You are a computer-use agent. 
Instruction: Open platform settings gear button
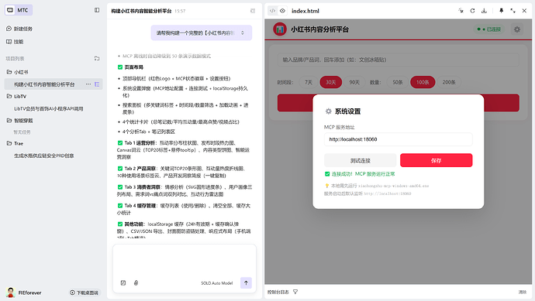[517, 29]
